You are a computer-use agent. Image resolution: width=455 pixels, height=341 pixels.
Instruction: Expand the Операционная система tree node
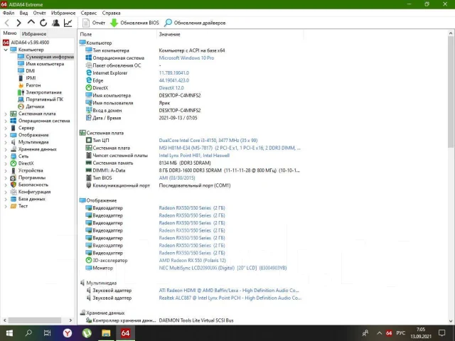pos(6,121)
